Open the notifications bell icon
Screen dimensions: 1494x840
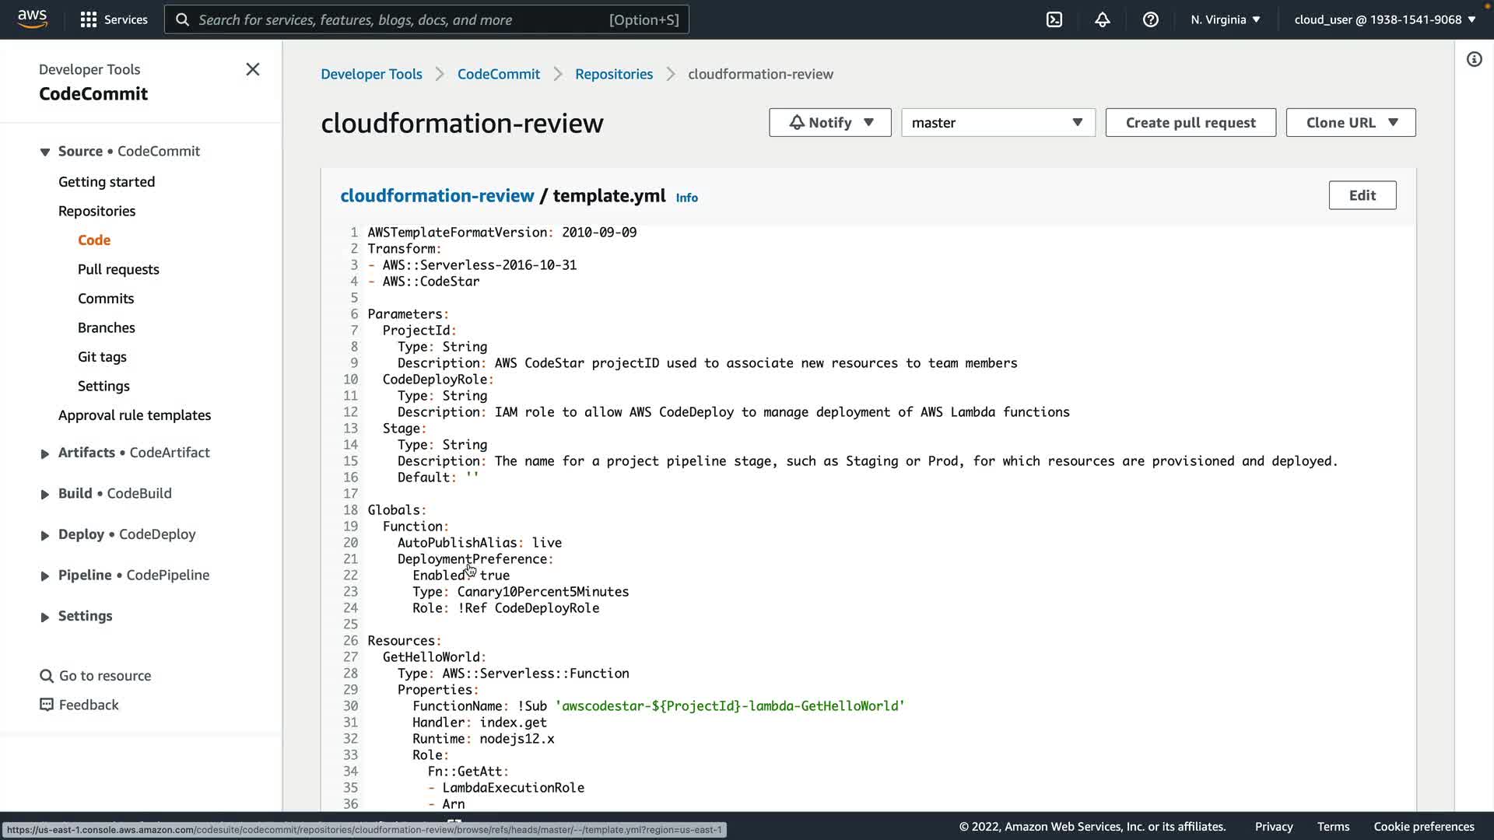1103,19
